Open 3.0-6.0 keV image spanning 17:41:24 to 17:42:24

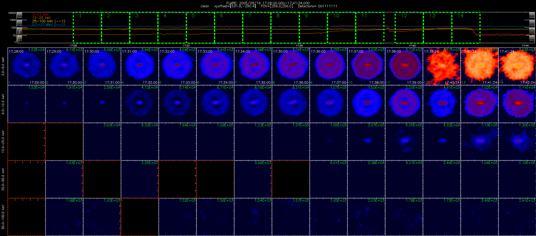click(x=517, y=66)
